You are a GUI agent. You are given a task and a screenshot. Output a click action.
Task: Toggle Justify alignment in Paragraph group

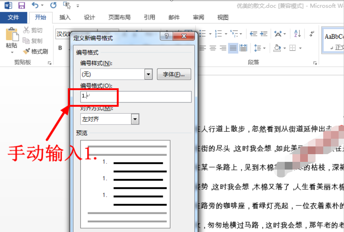coord(233,48)
